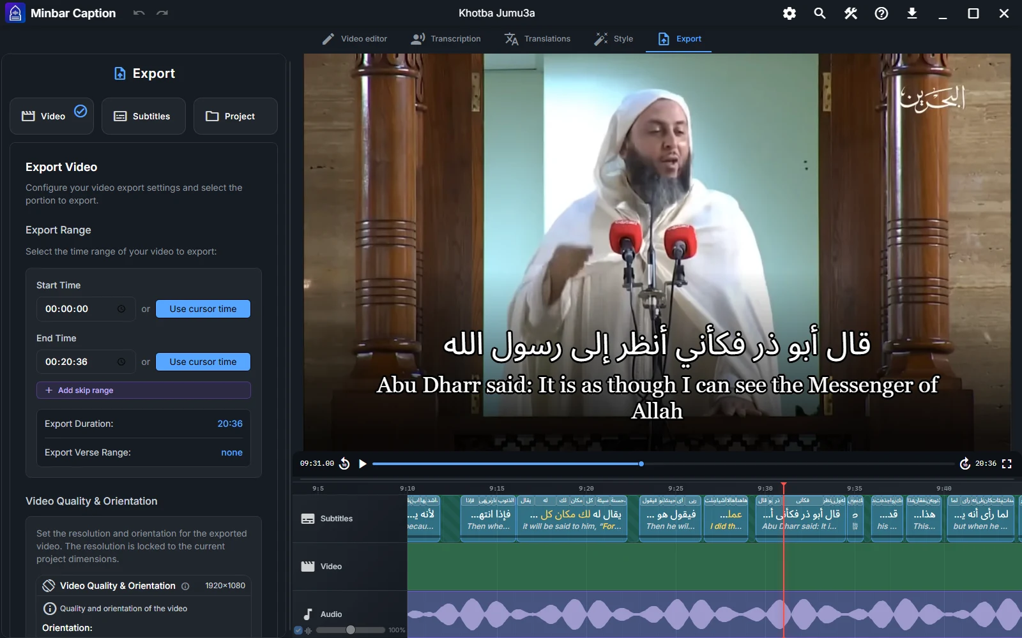Adjust the audio volume slider
This screenshot has height=638, width=1022.
351,630
